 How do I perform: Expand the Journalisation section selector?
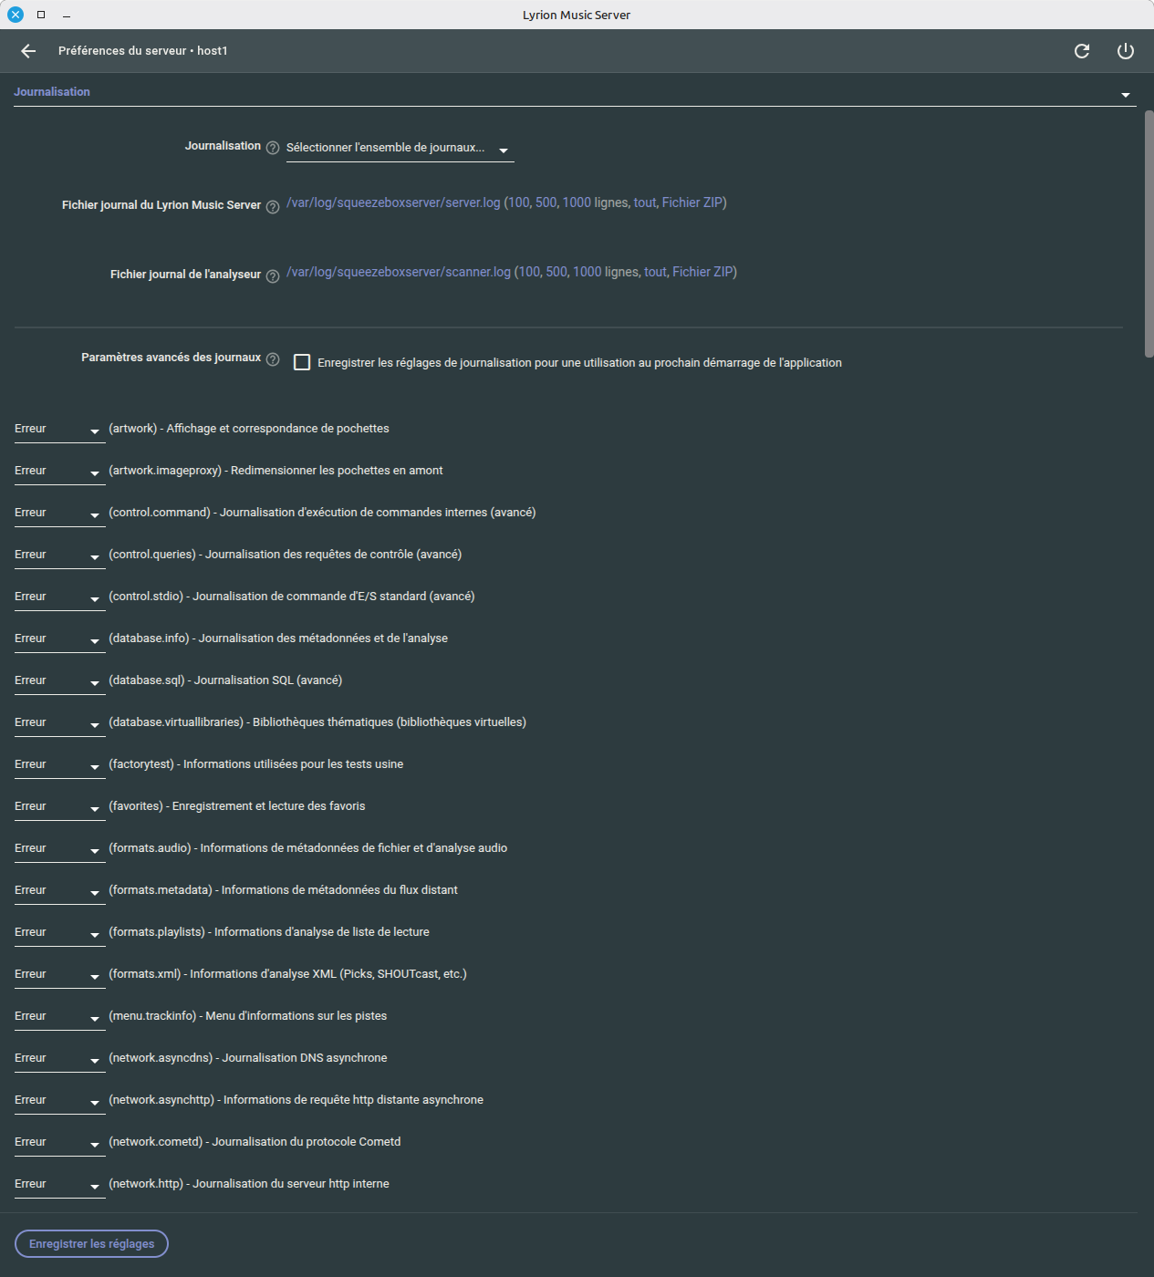[x=575, y=93]
